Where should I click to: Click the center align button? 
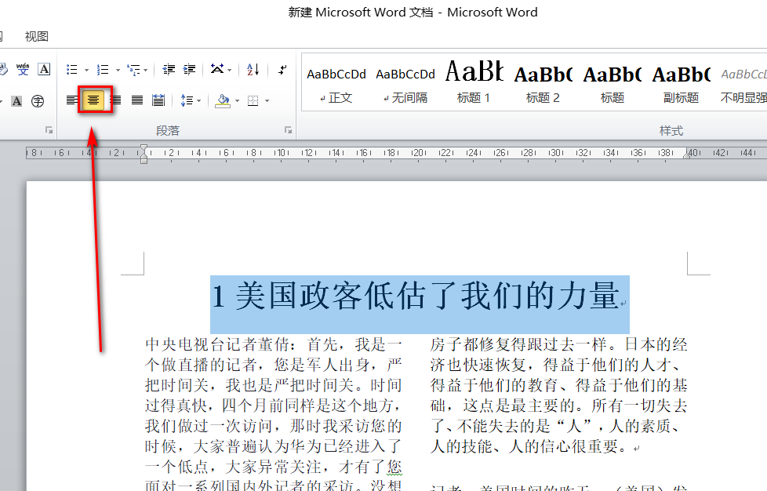click(x=94, y=100)
